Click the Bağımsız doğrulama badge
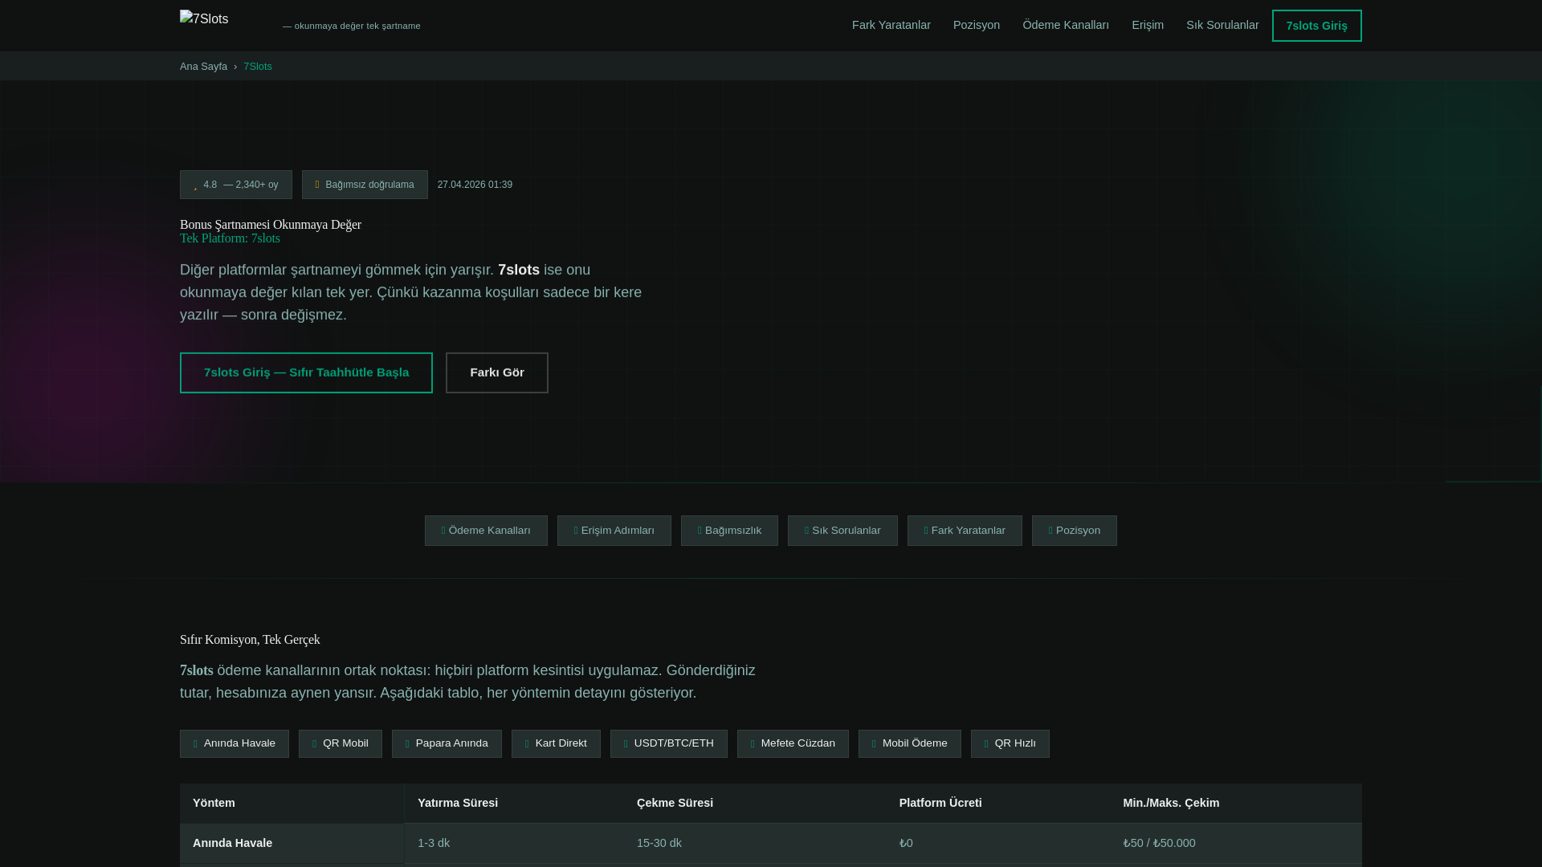Image resolution: width=1542 pixels, height=867 pixels. pos(365,185)
